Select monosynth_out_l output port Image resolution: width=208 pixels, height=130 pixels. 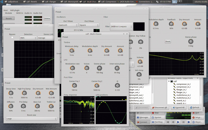pos(136,95)
